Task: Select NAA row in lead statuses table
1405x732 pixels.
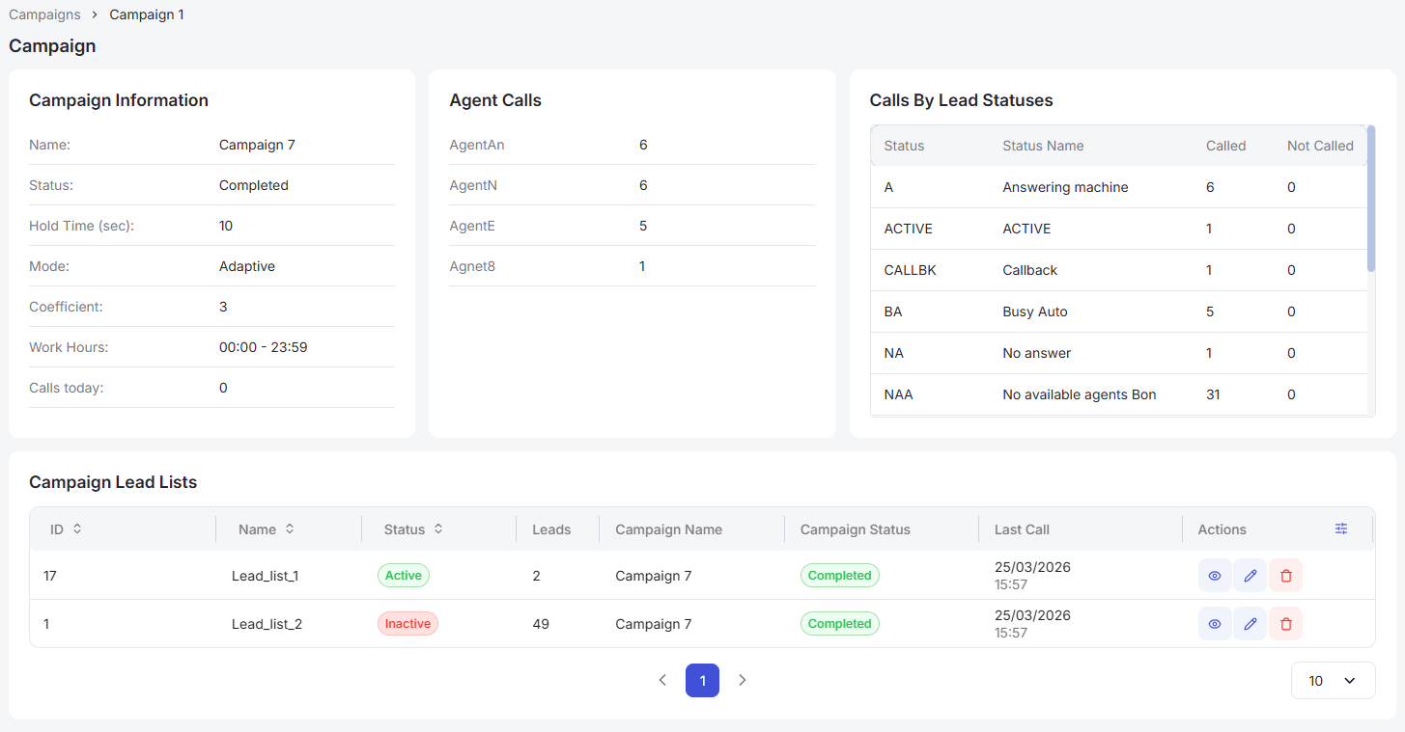Action: point(1118,394)
